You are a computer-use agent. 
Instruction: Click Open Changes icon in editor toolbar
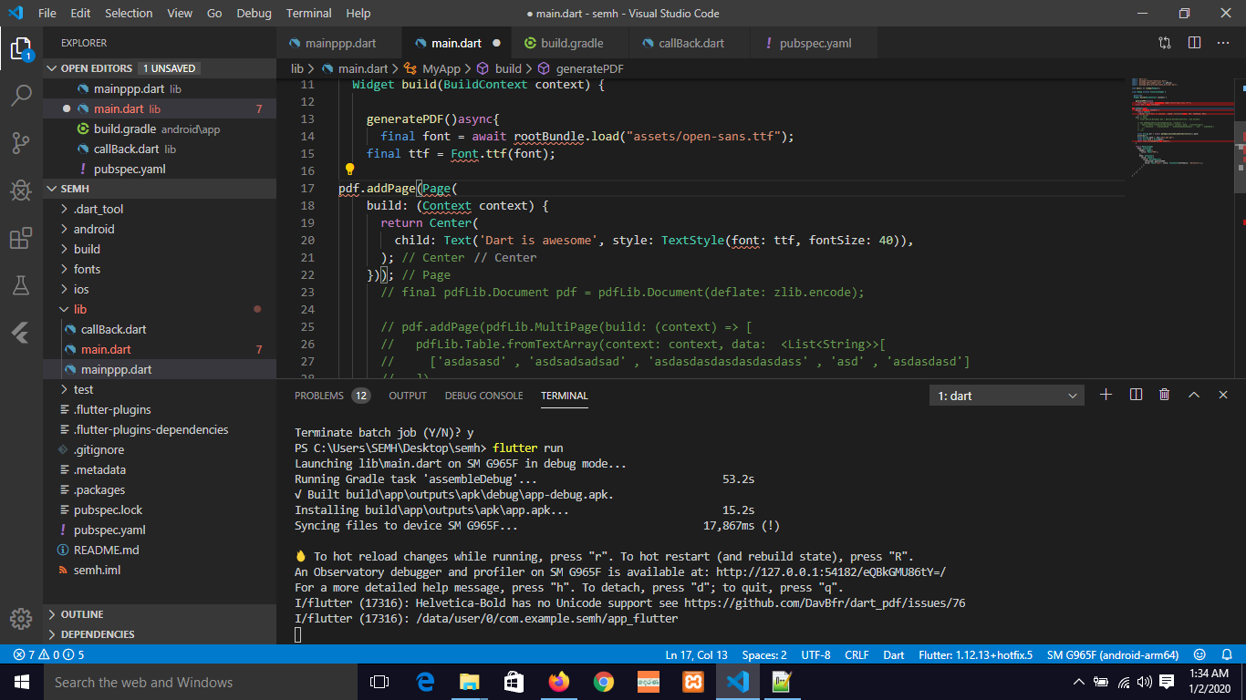tap(1165, 43)
